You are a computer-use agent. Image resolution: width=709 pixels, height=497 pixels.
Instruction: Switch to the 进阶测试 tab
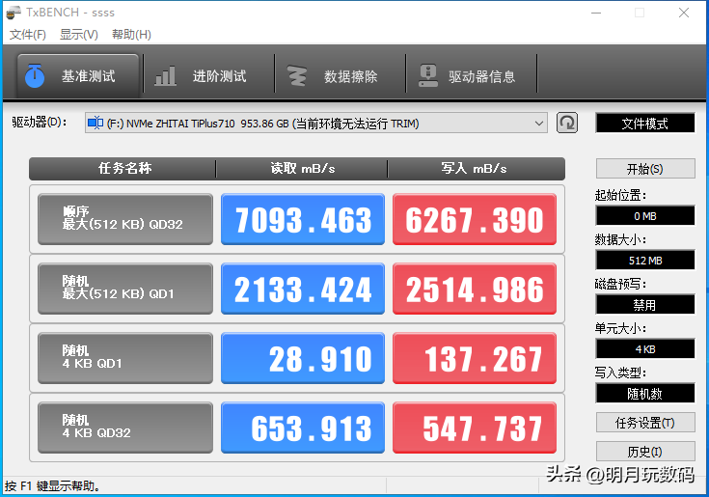point(208,75)
